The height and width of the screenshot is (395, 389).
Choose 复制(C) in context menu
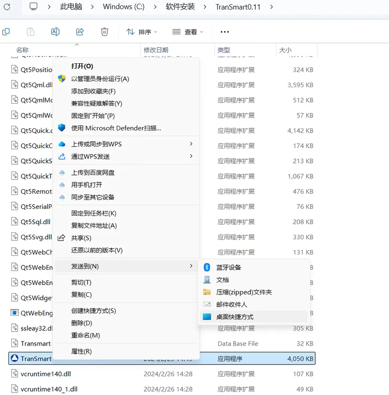coord(126,295)
